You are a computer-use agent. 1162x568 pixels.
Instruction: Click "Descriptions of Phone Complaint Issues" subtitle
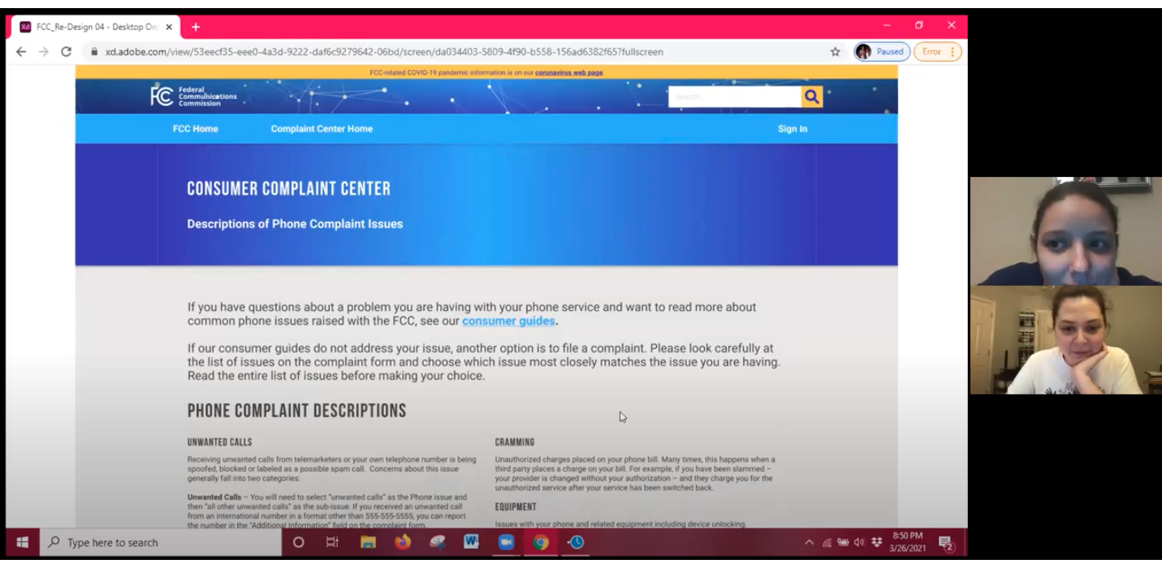tap(295, 224)
